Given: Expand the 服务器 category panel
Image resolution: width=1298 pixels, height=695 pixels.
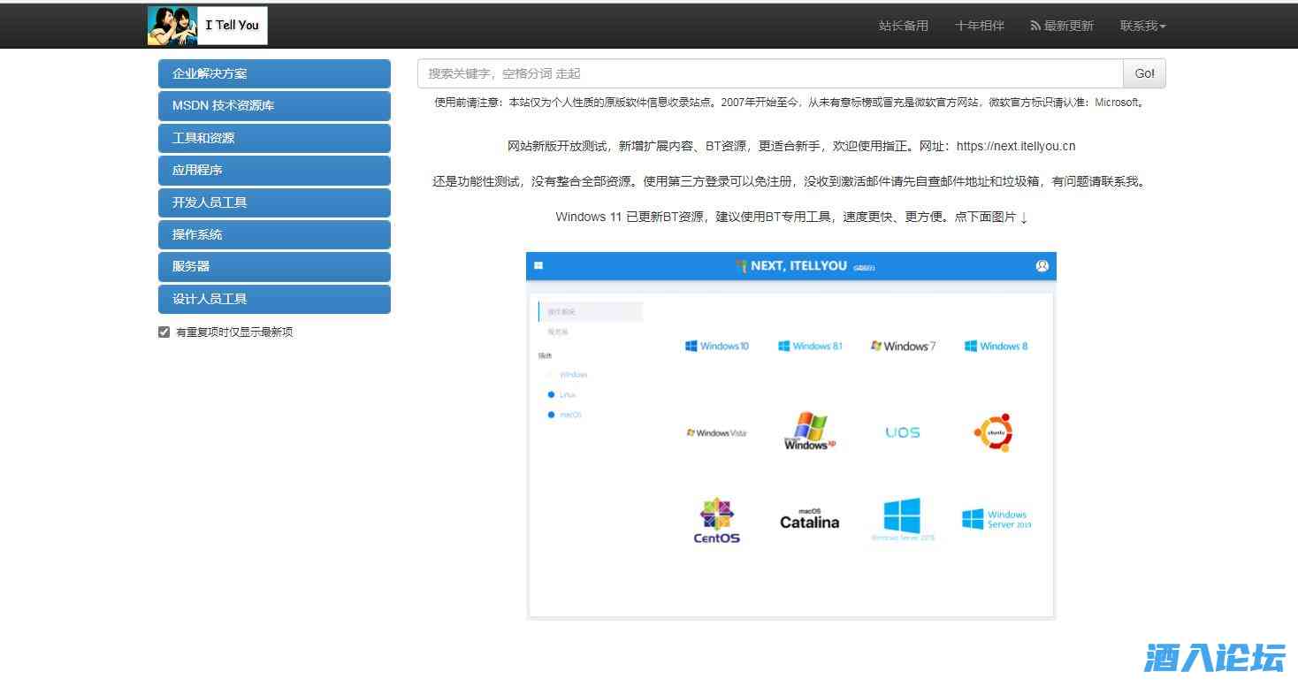Looking at the screenshot, I should (274, 266).
